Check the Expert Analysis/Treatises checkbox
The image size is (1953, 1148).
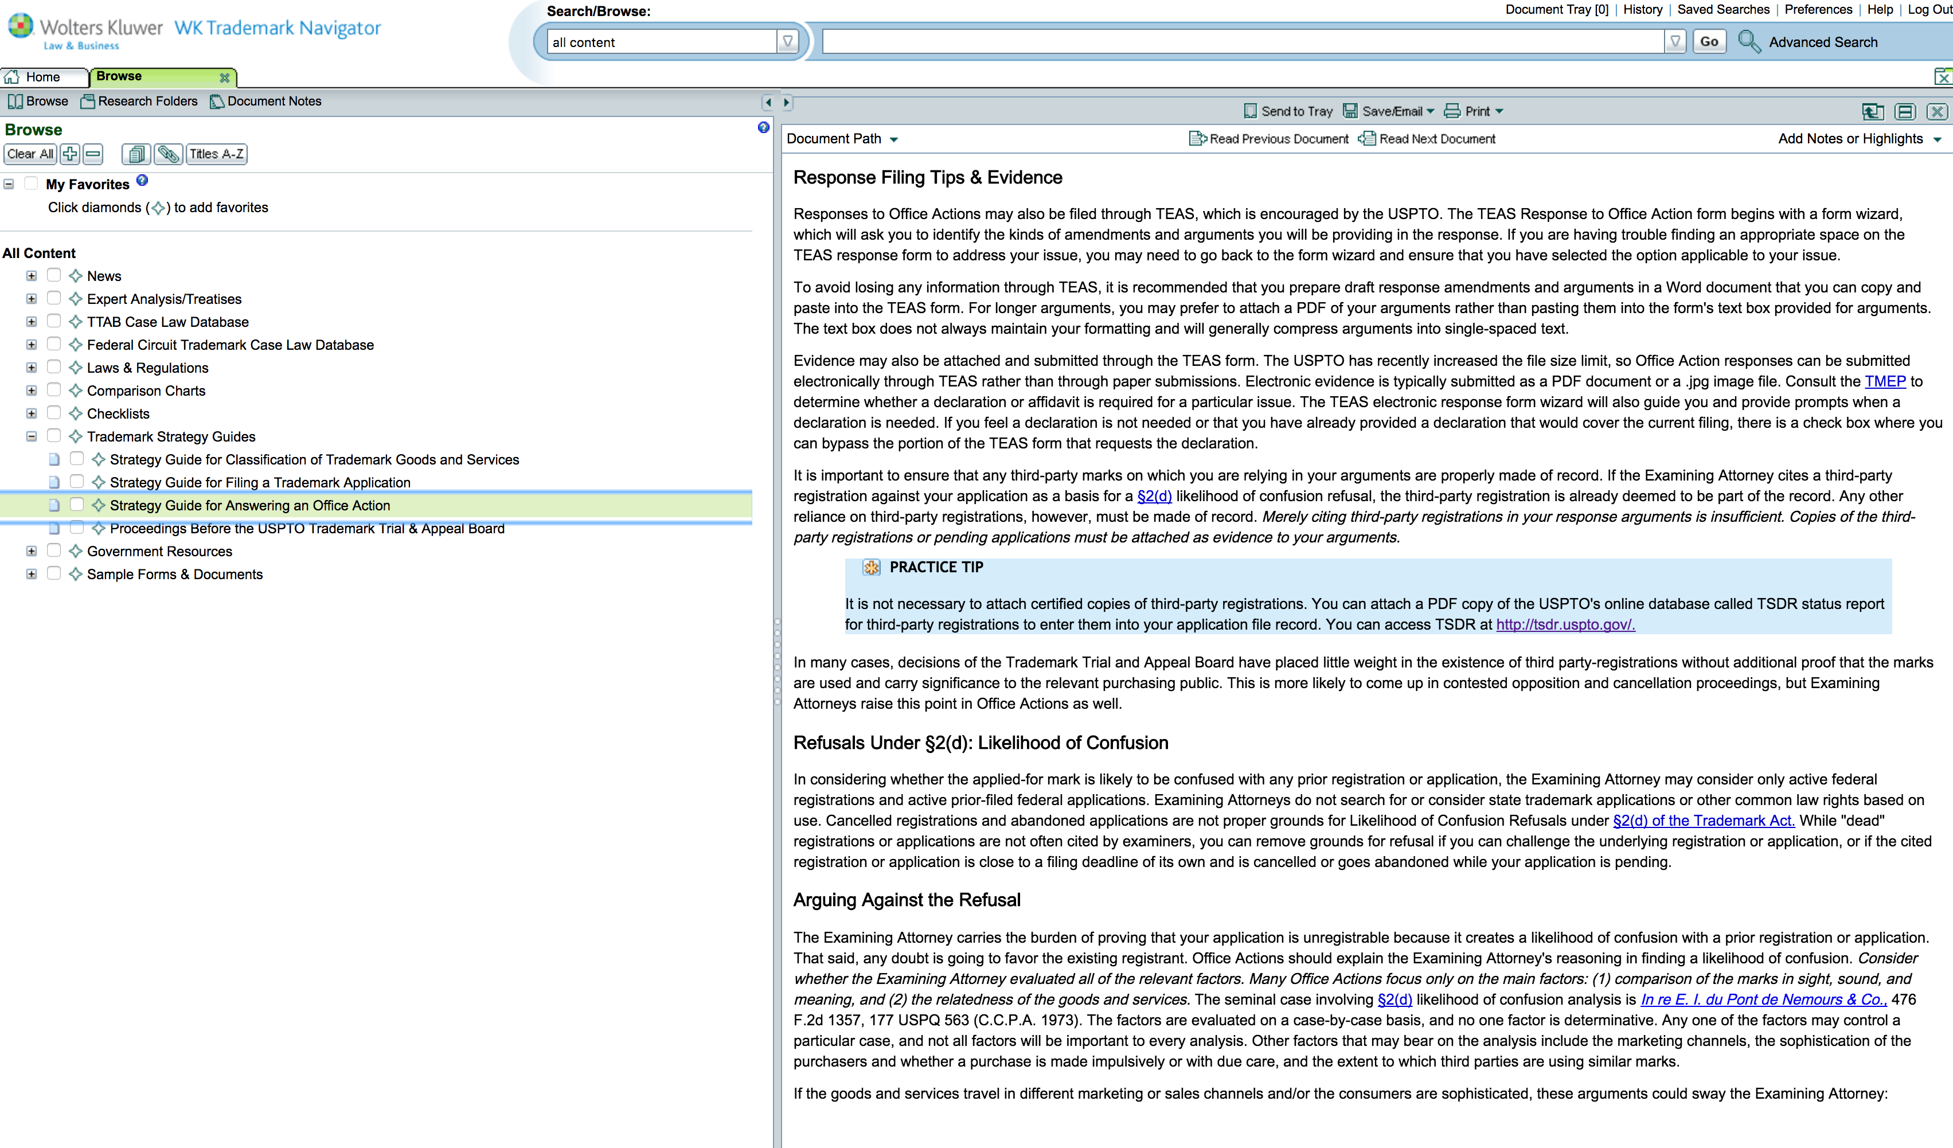tap(53, 298)
